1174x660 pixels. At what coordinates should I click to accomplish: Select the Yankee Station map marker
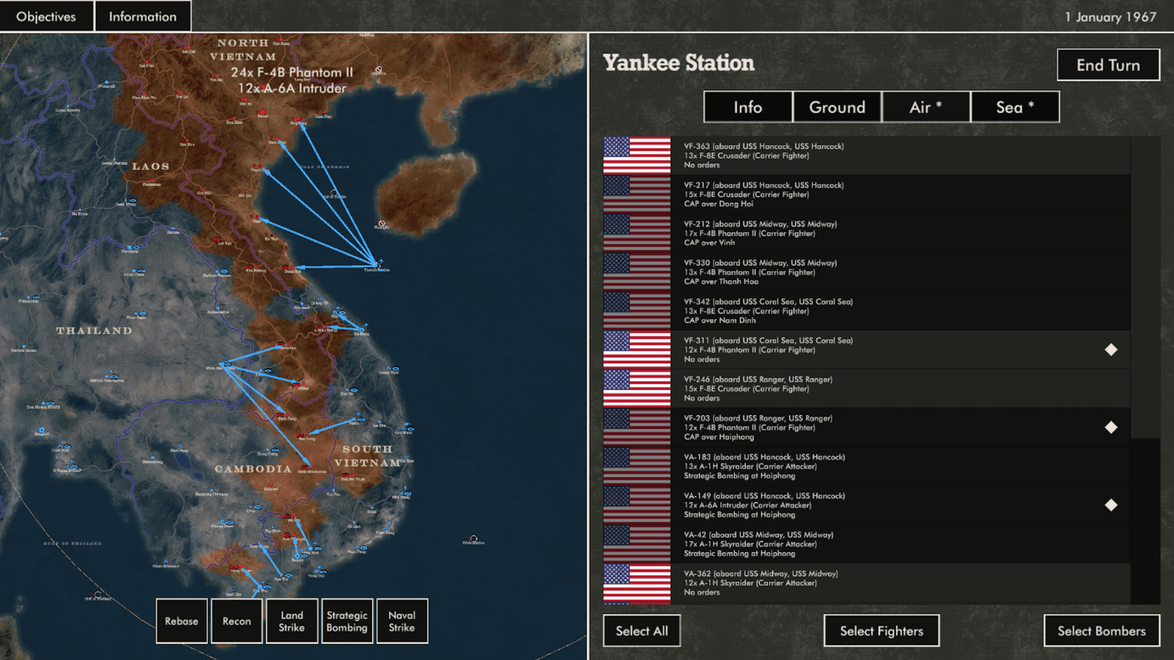point(377,265)
